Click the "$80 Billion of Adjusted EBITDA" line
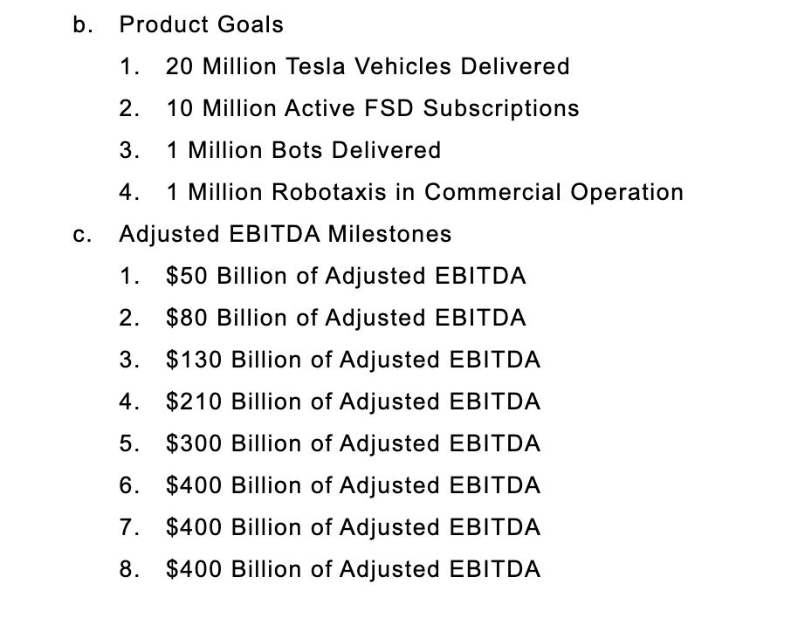Viewport: 791px width, 625px height. (x=346, y=318)
